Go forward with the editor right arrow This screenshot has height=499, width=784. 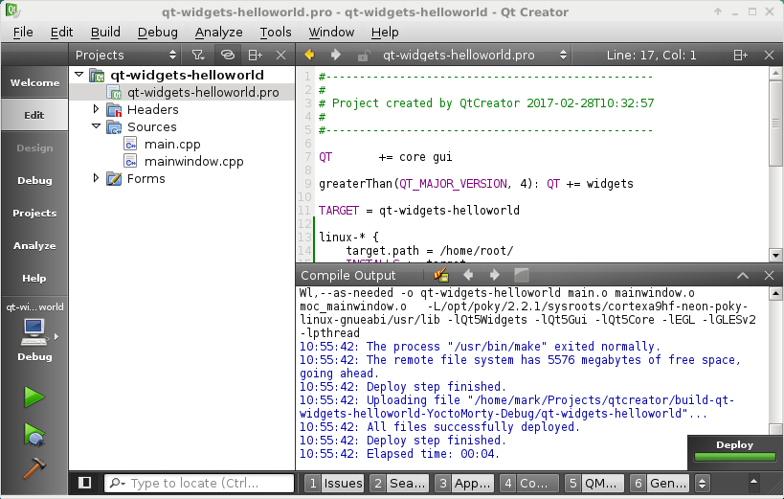pyautogui.click(x=336, y=55)
